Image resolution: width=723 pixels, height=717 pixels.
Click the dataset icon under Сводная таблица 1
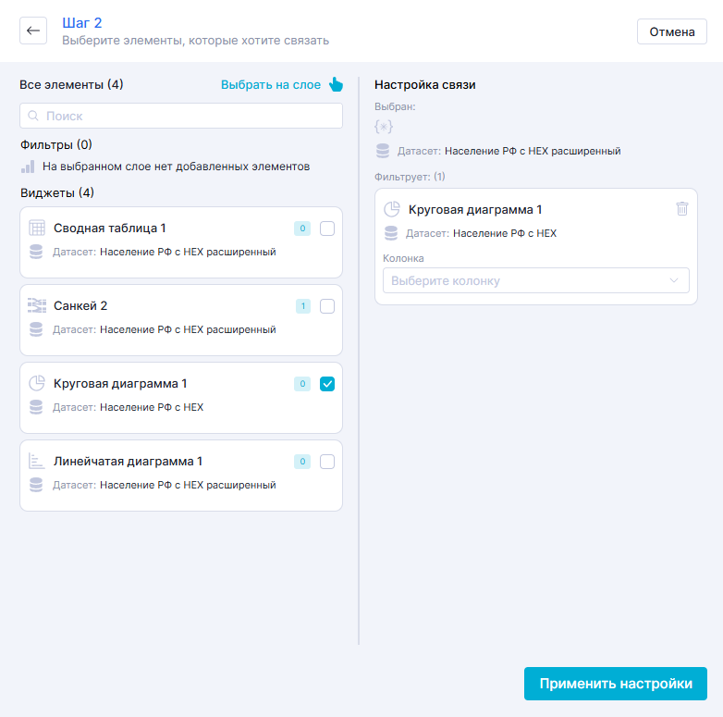click(36, 252)
